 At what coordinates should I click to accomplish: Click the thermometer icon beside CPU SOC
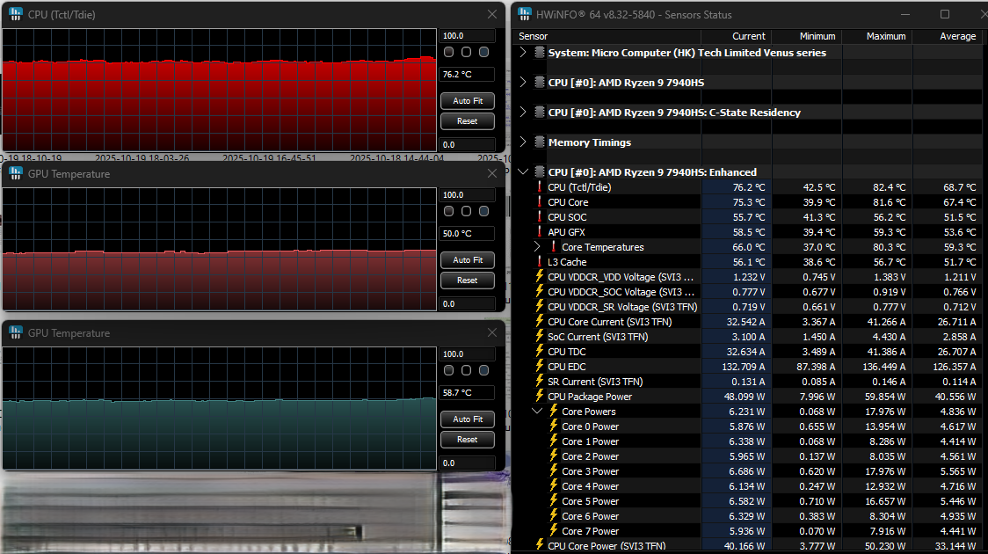[540, 217]
